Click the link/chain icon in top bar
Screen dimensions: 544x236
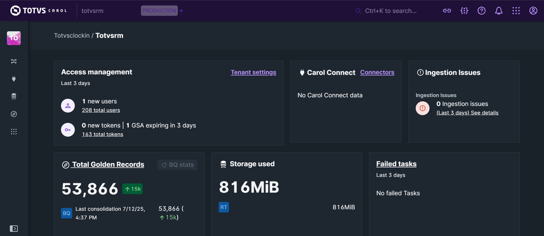[447, 11]
